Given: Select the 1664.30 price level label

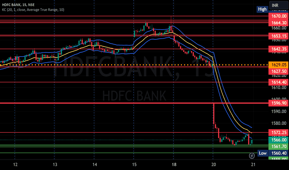Looking at the screenshot, I should pyautogui.click(x=279, y=23).
